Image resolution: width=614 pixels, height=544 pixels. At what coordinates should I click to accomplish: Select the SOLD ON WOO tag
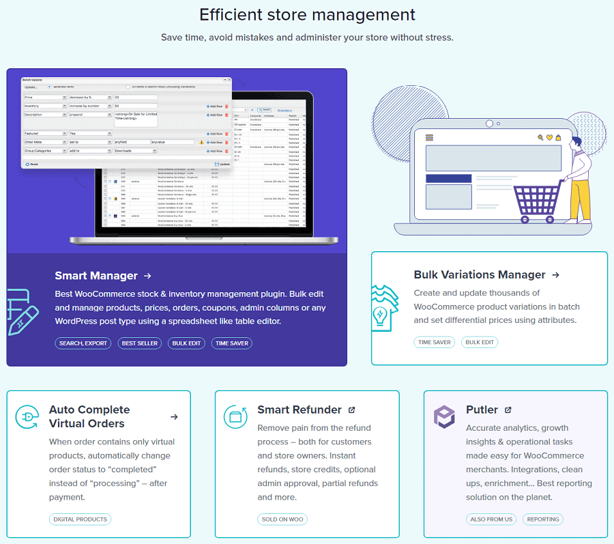[x=282, y=519]
